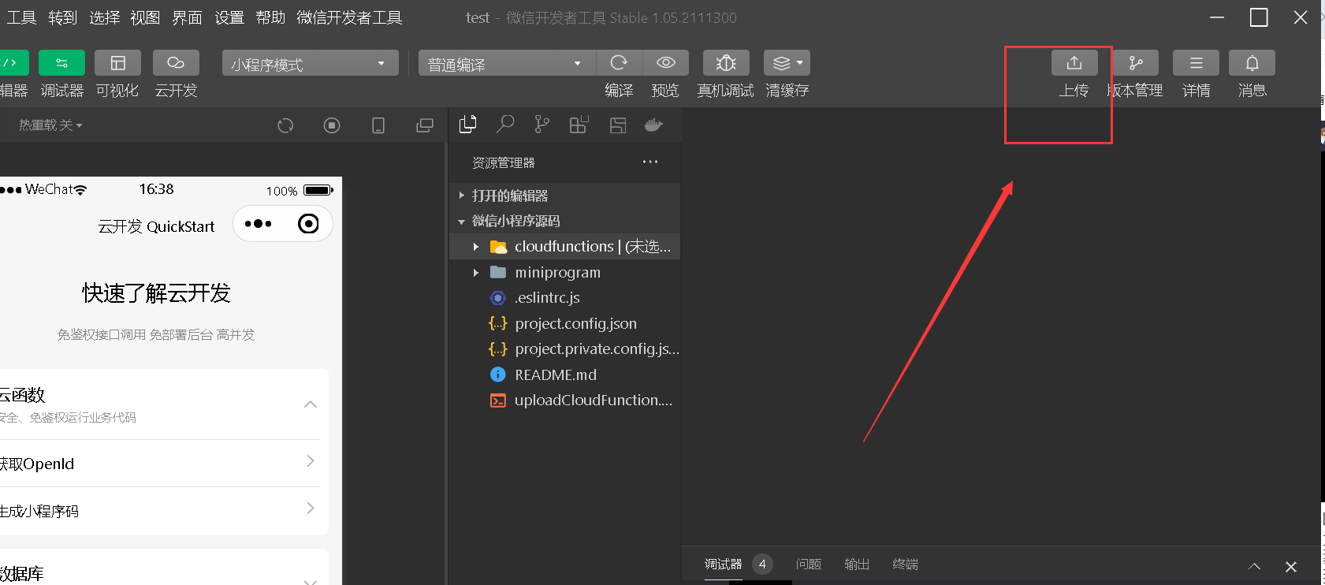Image resolution: width=1325 pixels, height=585 pixels.
Task: Open the extensions blocks icon
Action: (x=579, y=125)
